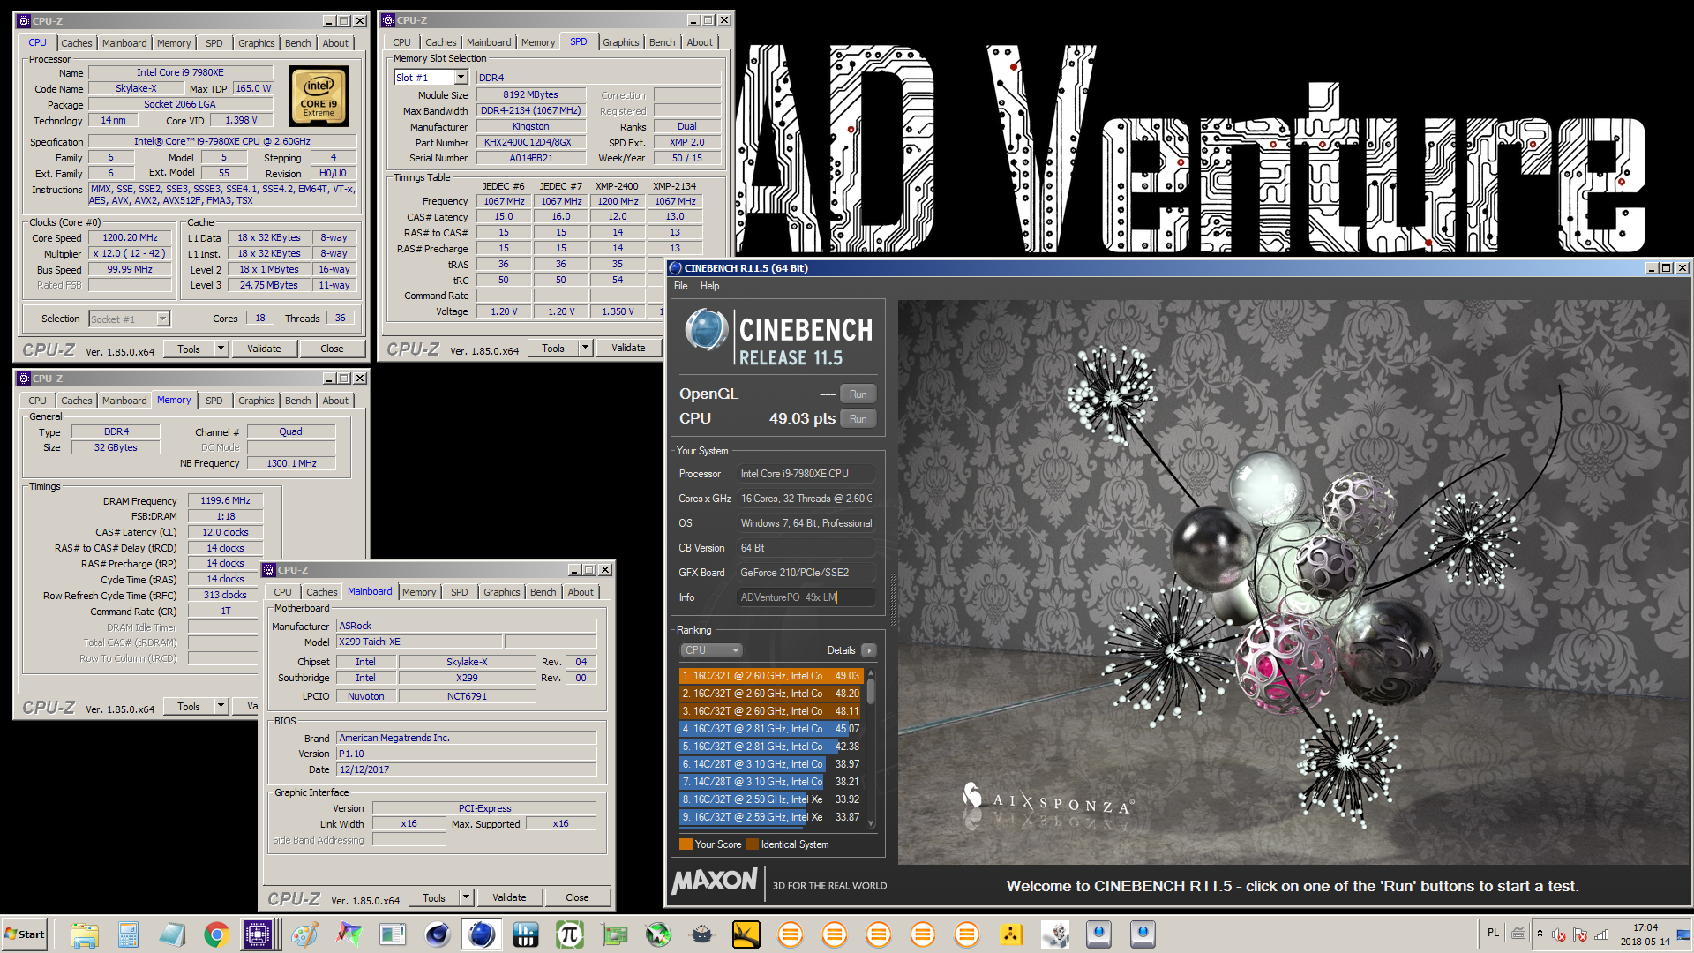Launch SuperPi (π) from the taskbar
This screenshot has height=953, width=1694.
569,934
